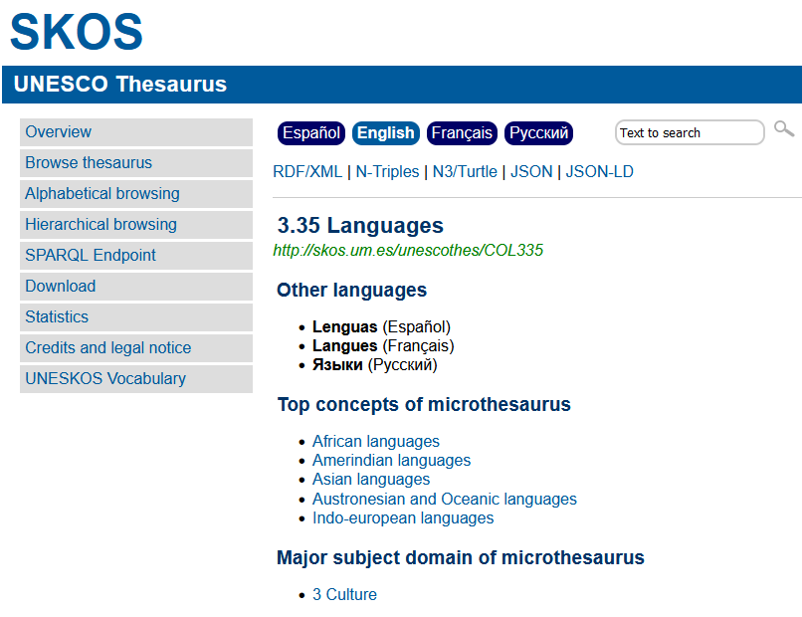The height and width of the screenshot is (617, 802).
Task: Click the 3.35 Languages heading
Action: pos(360,225)
